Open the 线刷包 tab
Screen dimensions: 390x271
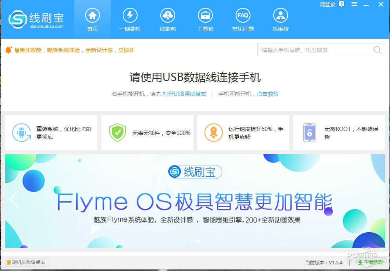point(168,20)
